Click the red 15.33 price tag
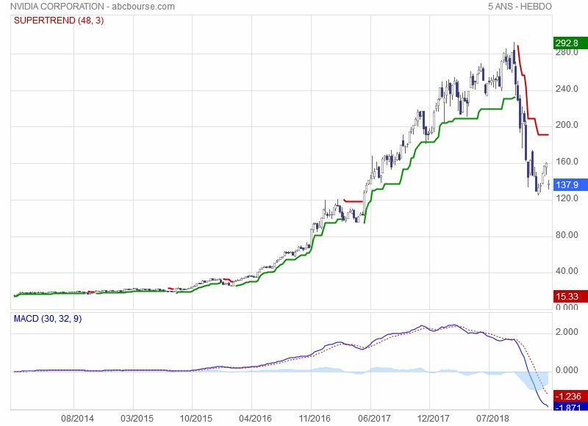The height and width of the screenshot is (426, 588). point(570,297)
